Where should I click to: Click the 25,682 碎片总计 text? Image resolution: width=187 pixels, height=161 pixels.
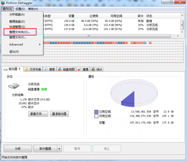click(29, 103)
